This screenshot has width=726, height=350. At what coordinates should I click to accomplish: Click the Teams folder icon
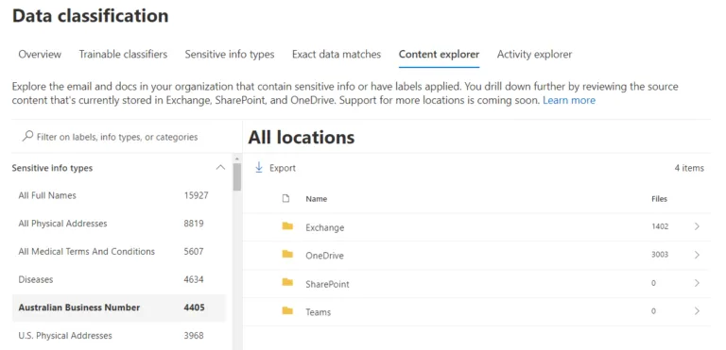(287, 310)
